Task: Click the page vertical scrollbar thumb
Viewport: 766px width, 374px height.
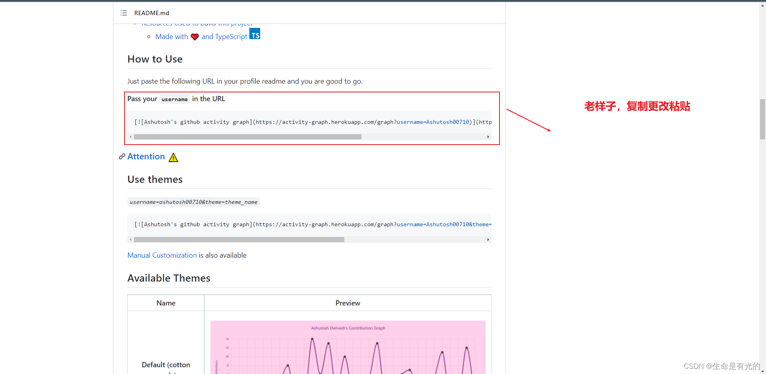Action: point(762,119)
